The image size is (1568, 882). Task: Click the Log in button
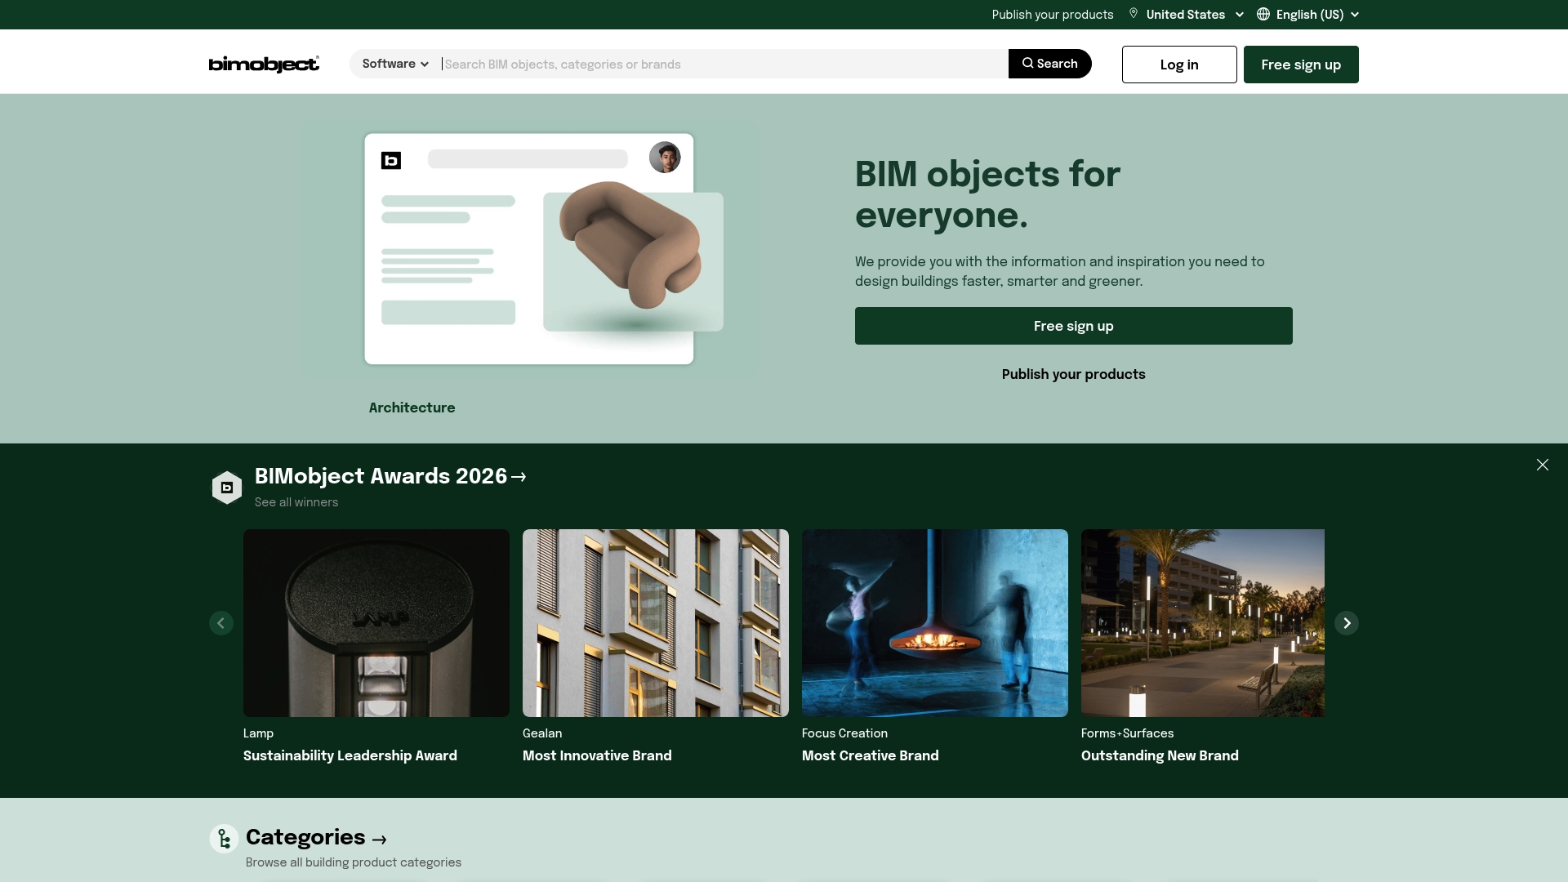[1179, 65]
